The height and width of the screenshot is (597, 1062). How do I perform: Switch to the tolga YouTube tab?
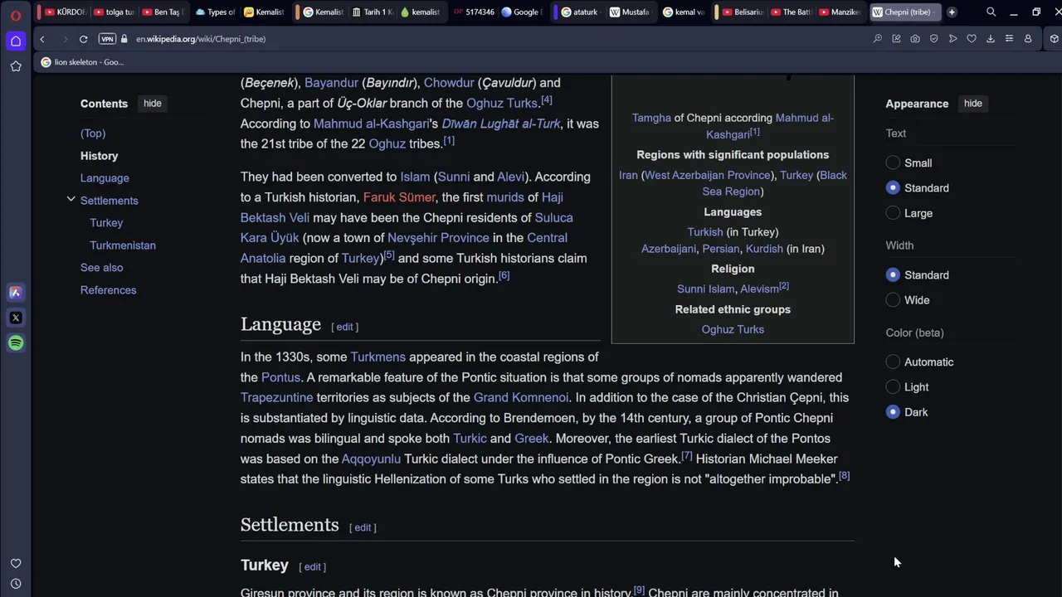114,12
